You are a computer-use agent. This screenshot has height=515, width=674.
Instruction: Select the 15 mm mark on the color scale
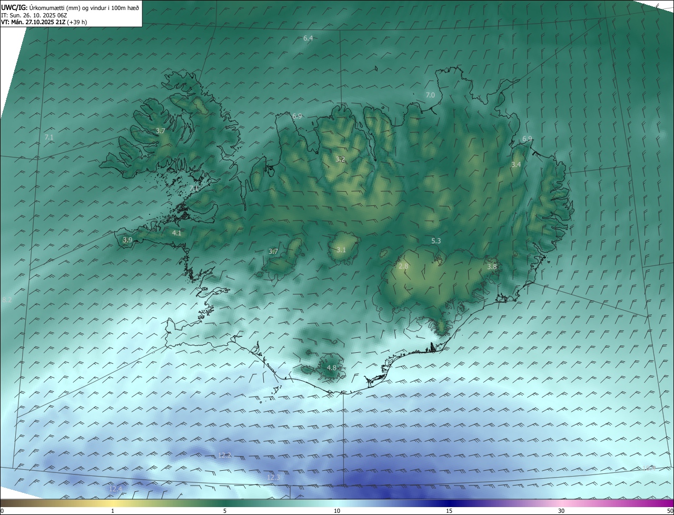[x=449, y=511]
